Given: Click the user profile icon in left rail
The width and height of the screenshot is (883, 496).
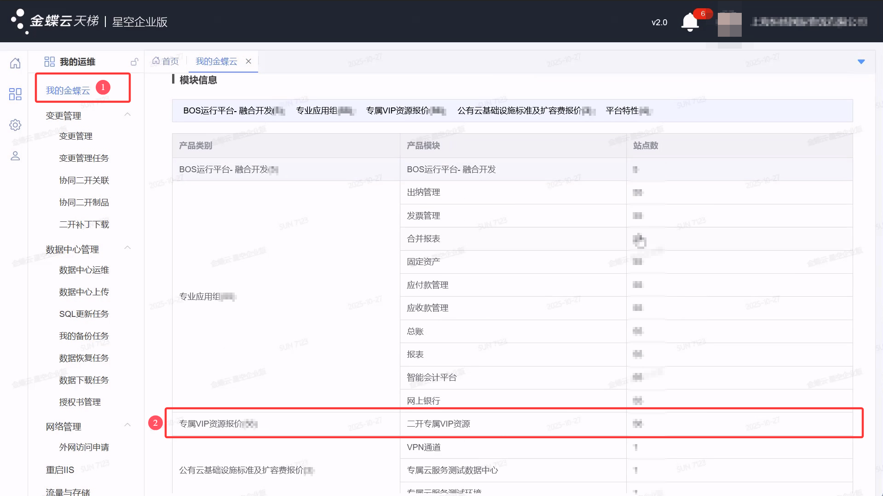Looking at the screenshot, I should [15, 156].
